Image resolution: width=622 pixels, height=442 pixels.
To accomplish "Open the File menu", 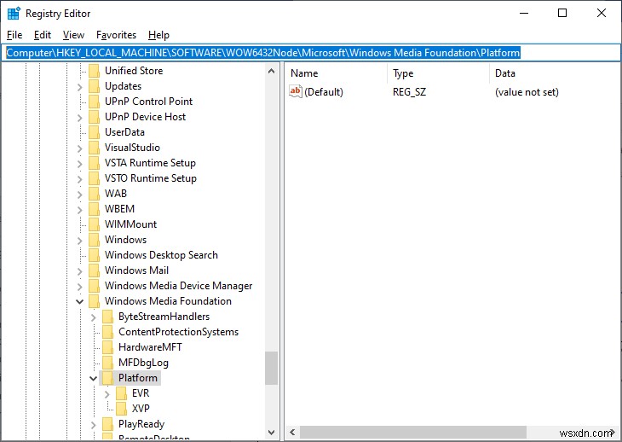I will click(14, 35).
